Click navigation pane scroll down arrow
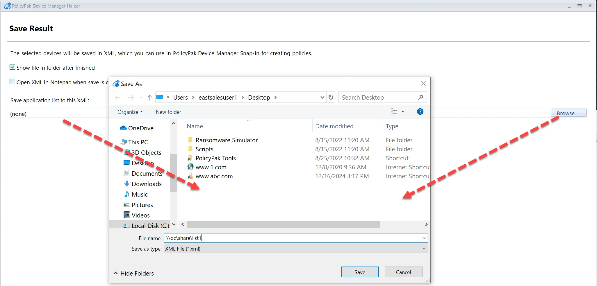 click(174, 224)
